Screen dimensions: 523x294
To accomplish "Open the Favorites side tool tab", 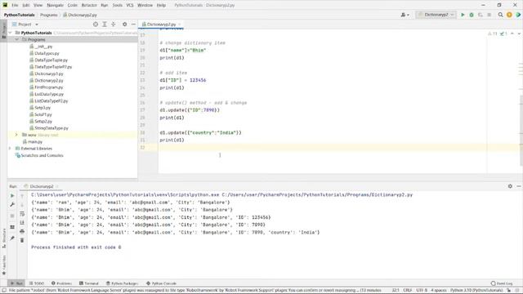I will pyautogui.click(x=4, y=265).
